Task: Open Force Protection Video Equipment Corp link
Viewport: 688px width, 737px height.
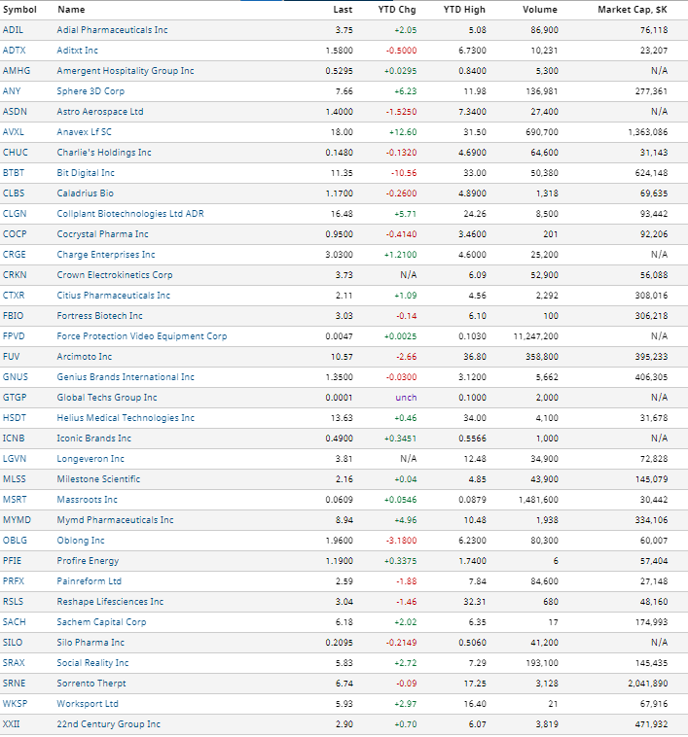Action: pos(141,336)
